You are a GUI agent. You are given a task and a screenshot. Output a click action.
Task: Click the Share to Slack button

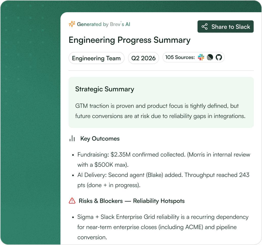click(225, 26)
